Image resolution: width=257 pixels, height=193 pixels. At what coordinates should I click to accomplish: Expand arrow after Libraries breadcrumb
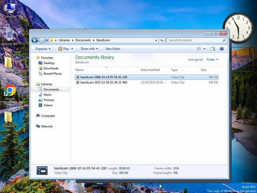click(x=73, y=40)
